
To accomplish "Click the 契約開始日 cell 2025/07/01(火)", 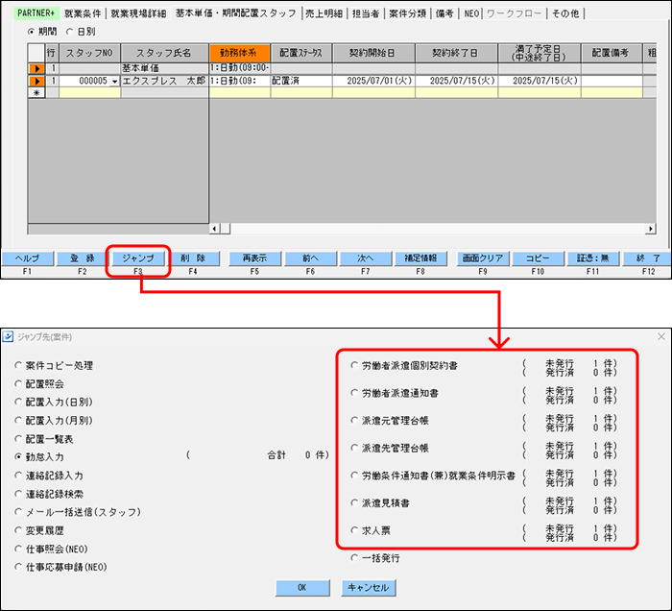I will coord(373,81).
